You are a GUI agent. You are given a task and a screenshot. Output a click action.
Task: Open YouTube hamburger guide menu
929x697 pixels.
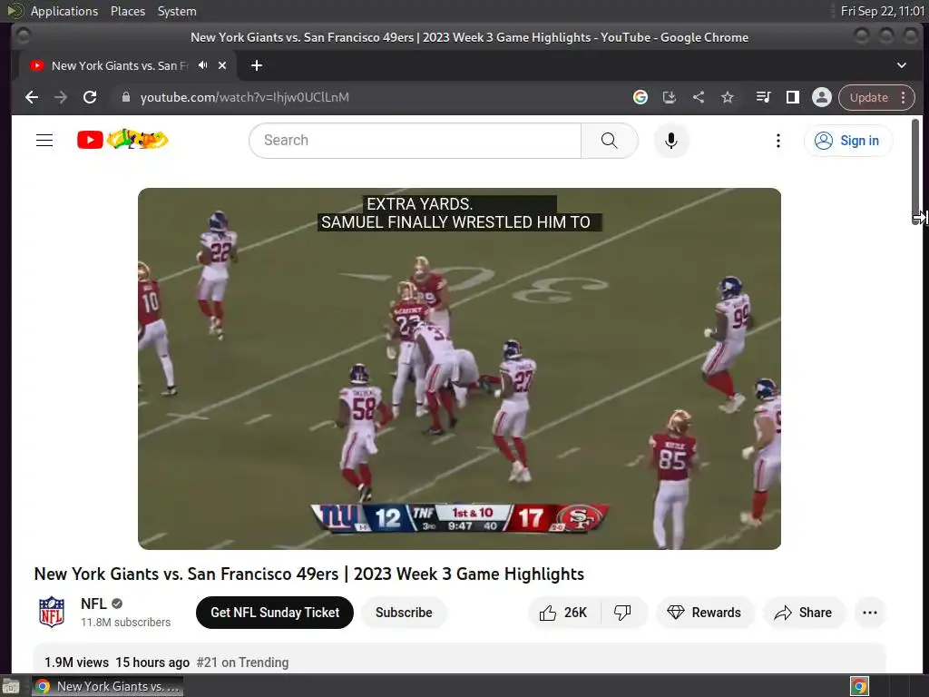(x=44, y=141)
